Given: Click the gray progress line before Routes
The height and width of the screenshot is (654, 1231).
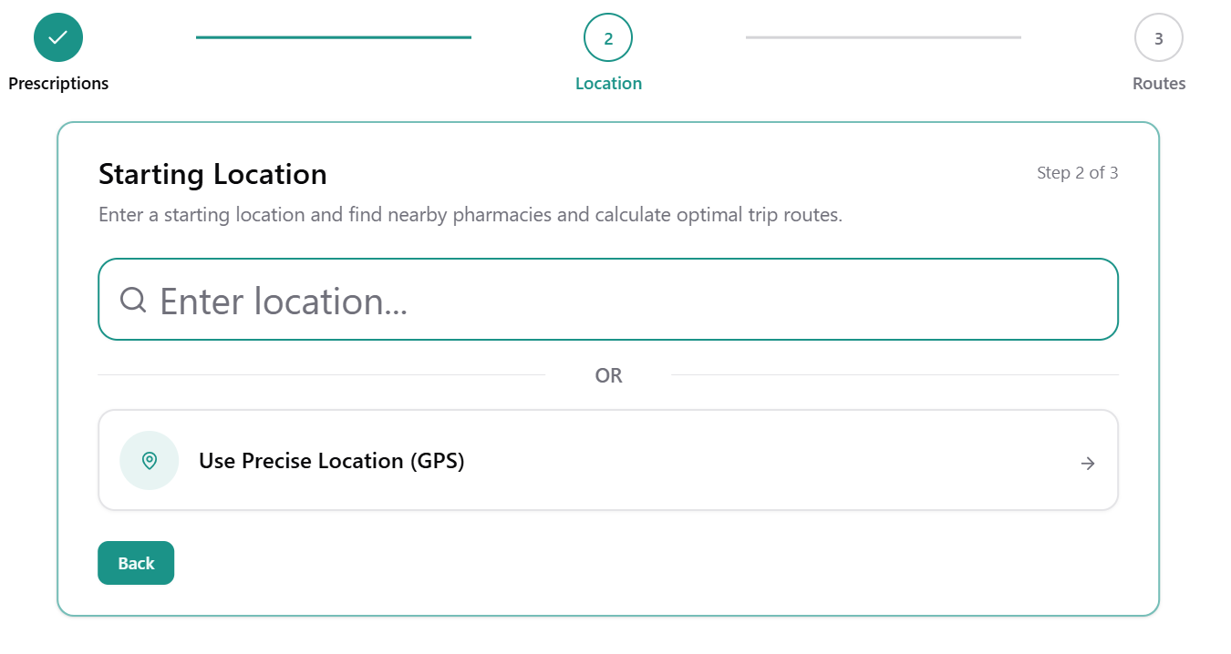Looking at the screenshot, I should 883,37.
